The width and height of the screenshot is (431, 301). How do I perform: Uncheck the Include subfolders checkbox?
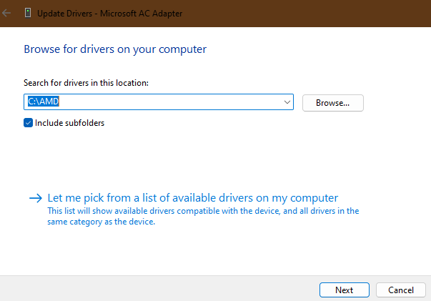pyautogui.click(x=28, y=123)
